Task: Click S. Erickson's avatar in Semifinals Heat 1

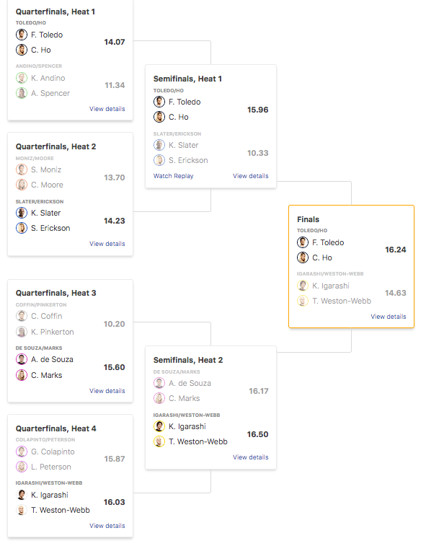Action: (x=159, y=160)
